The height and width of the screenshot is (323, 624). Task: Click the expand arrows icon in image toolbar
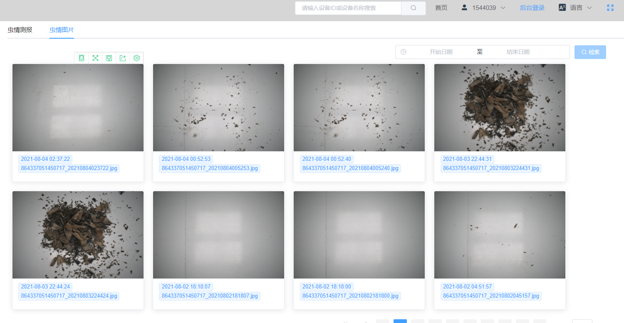(95, 58)
